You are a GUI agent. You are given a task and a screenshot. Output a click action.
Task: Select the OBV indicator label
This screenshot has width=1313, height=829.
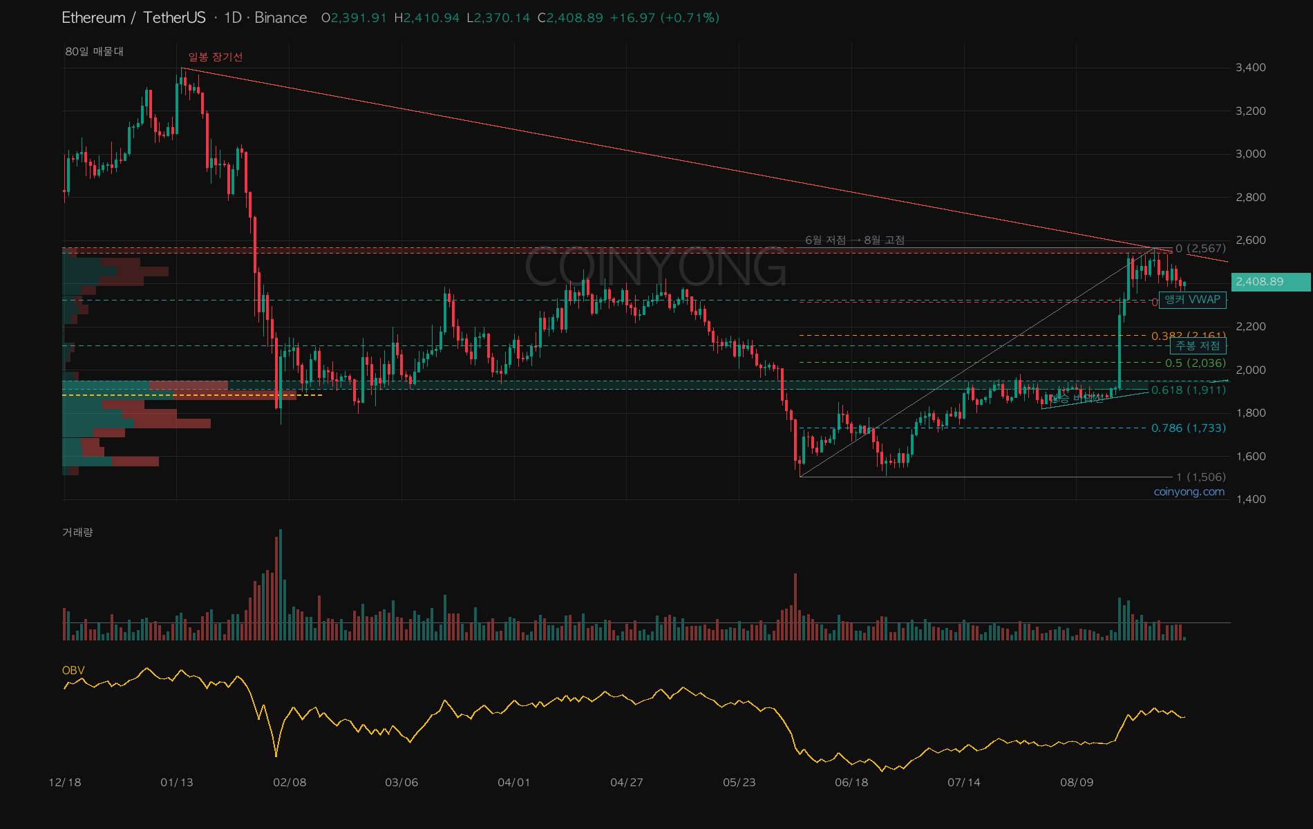pyautogui.click(x=73, y=670)
